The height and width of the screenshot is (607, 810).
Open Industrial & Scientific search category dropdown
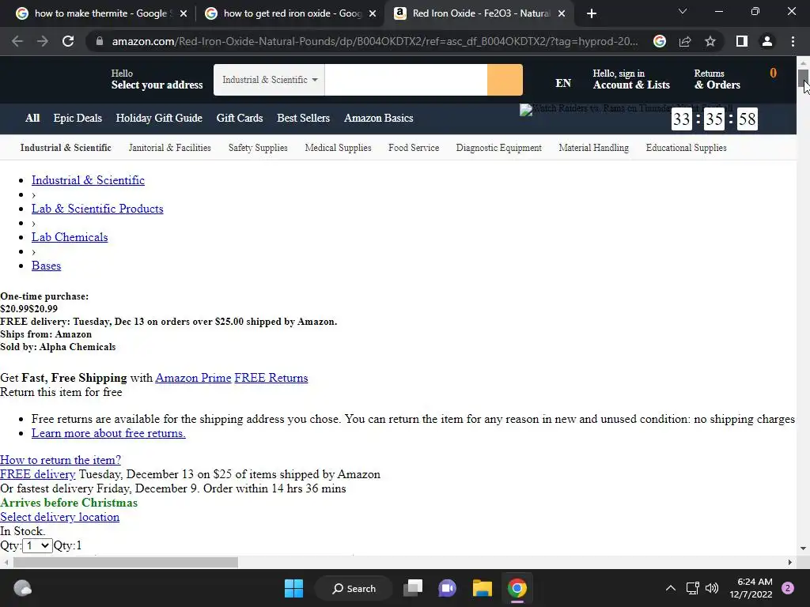[269, 80]
